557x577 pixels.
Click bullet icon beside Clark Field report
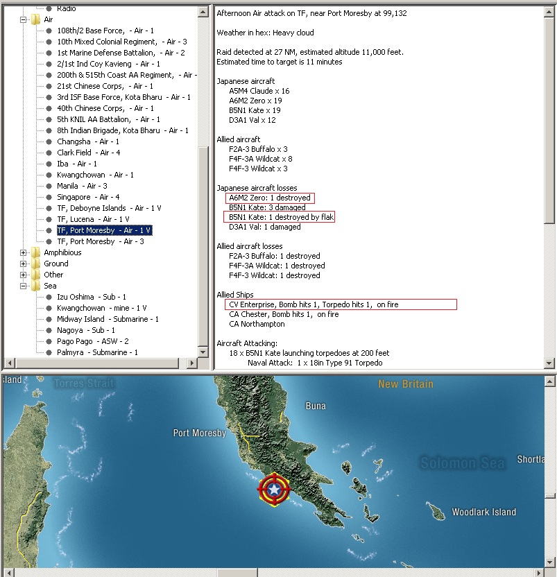49,153
